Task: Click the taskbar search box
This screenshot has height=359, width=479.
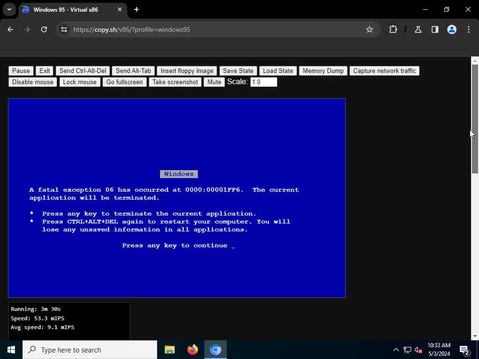Action: (90, 350)
